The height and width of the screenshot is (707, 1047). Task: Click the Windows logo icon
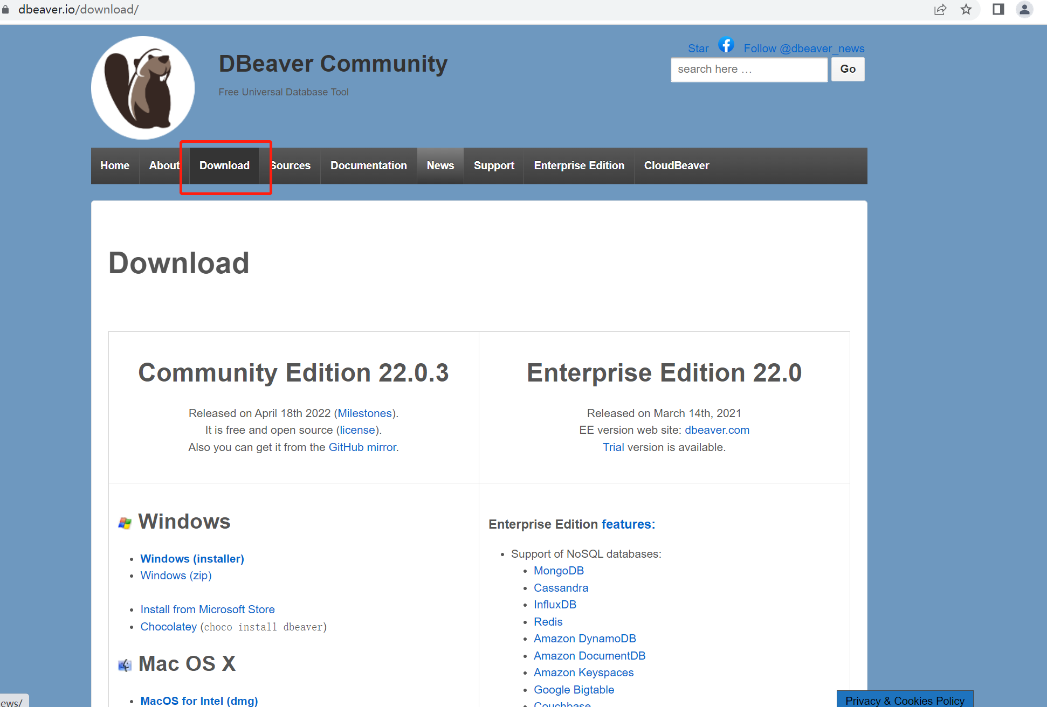click(125, 523)
